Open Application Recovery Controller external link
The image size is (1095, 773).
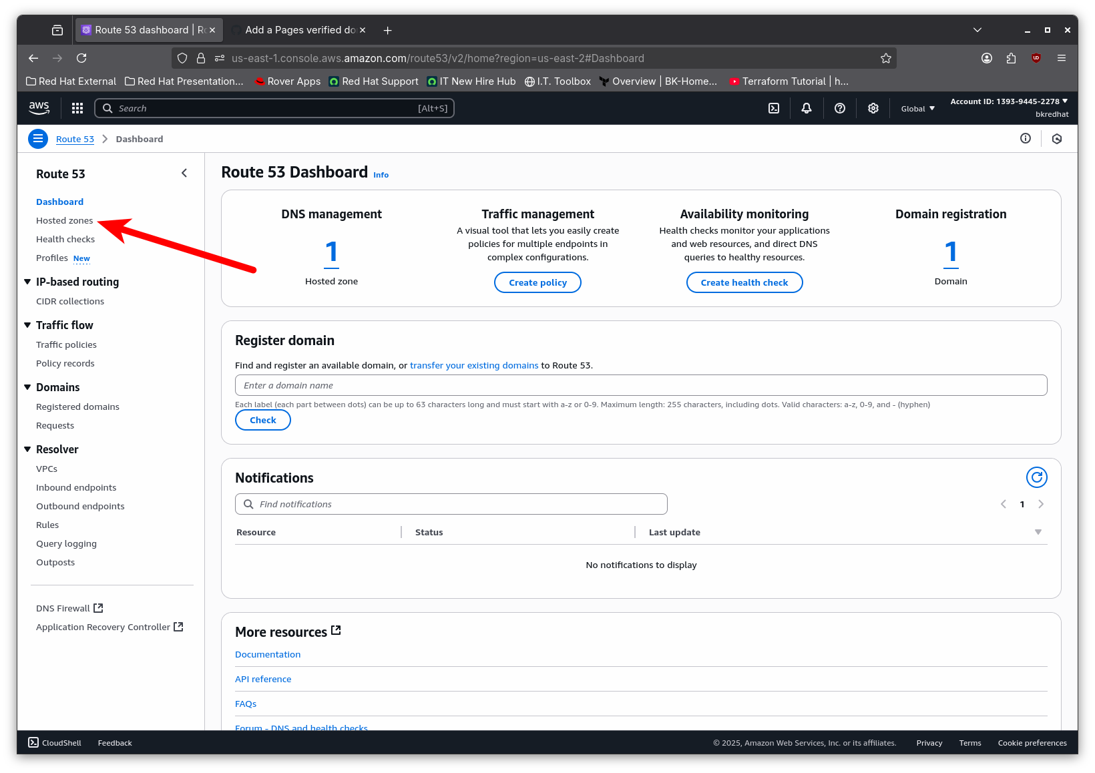[x=109, y=627]
